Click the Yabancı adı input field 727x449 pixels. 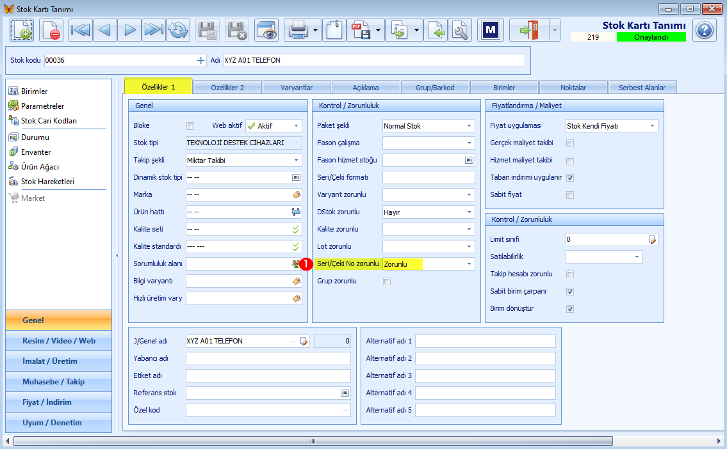tap(268, 358)
